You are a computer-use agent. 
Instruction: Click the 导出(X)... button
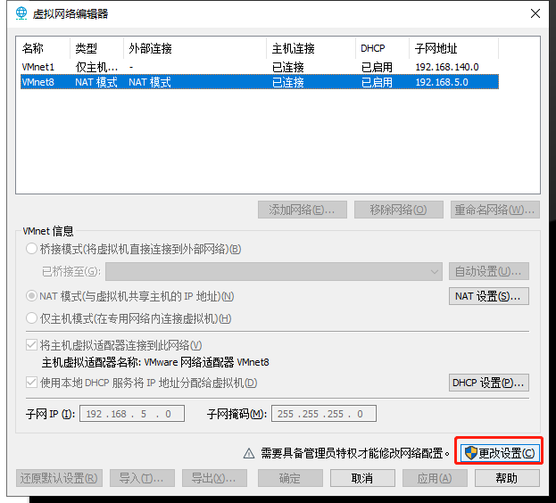click(214, 478)
